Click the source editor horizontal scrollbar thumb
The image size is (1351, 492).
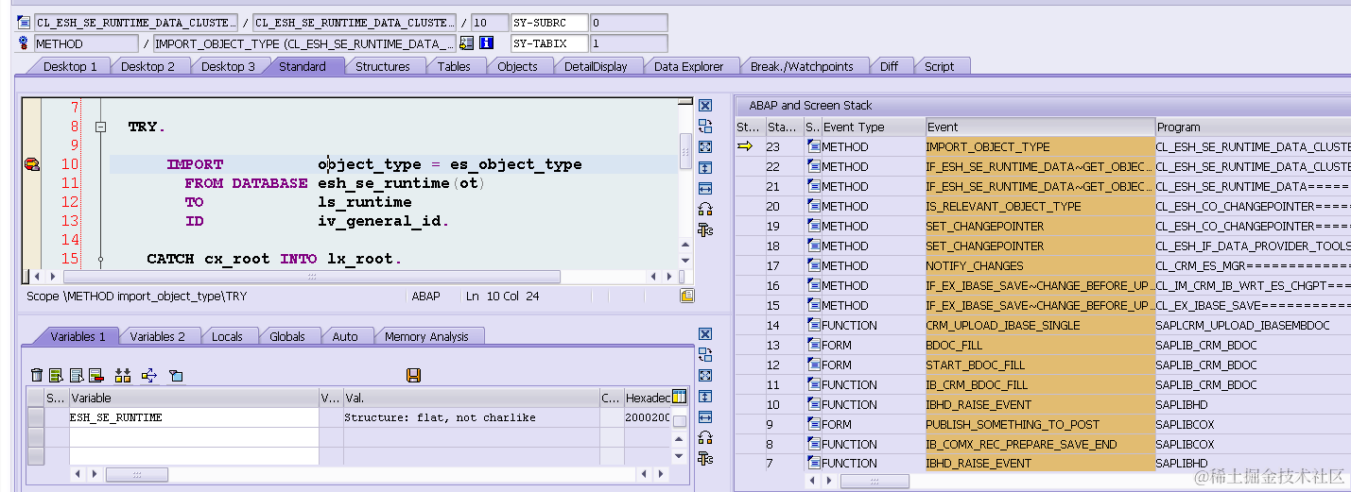[311, 277]
